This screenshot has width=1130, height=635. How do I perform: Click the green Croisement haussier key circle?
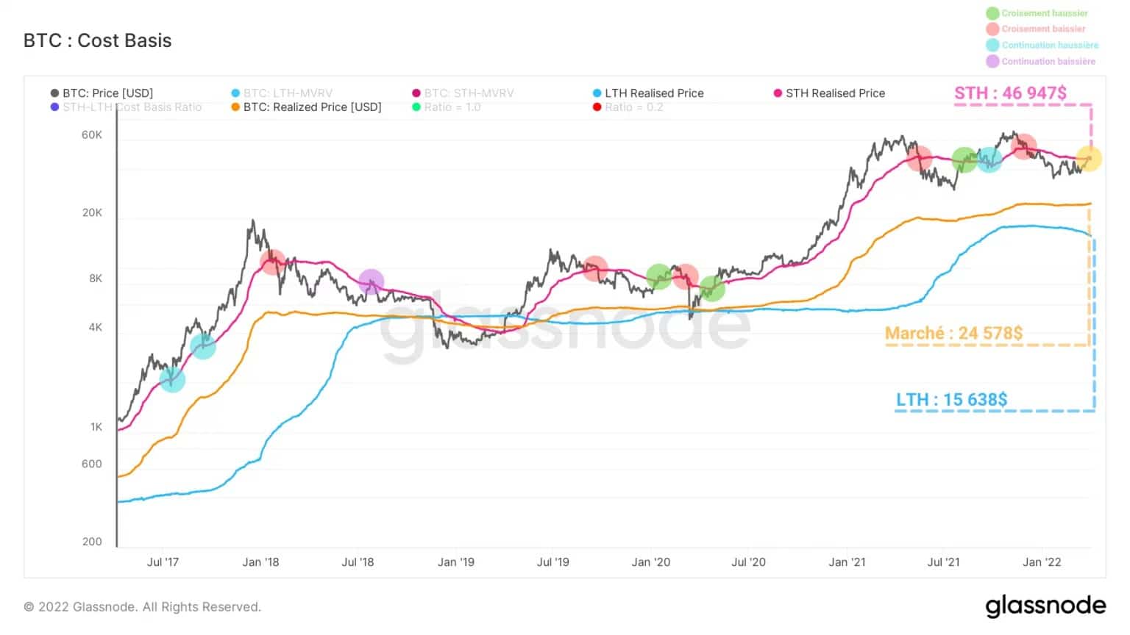pyautogui.click(x=992, y=13)
